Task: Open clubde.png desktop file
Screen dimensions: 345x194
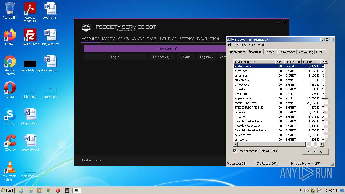Action: point(30,92)
